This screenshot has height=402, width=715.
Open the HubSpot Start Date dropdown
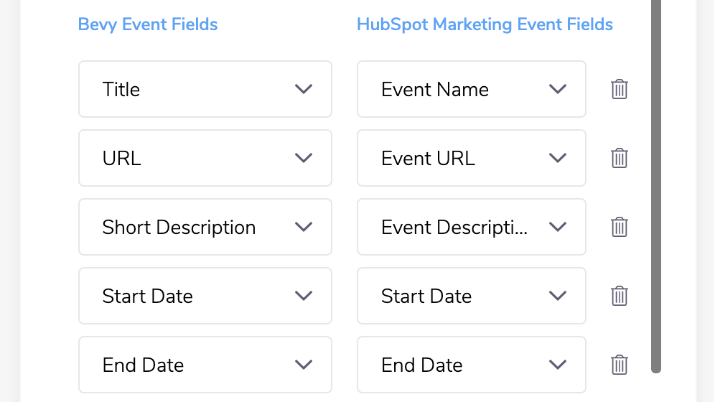(x=472, y=295)
